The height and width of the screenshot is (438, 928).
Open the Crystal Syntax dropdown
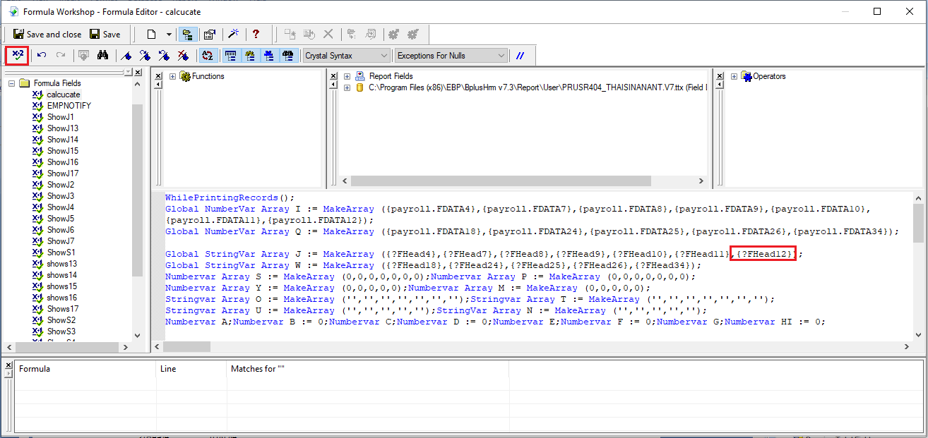(x=346, y=55)
